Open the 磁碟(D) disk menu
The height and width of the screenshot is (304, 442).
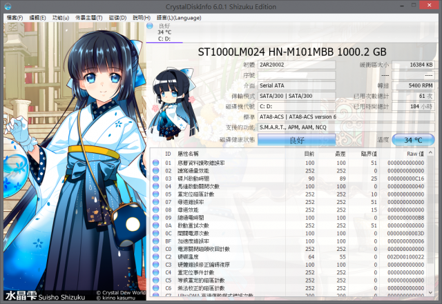(x=117, y=18)
